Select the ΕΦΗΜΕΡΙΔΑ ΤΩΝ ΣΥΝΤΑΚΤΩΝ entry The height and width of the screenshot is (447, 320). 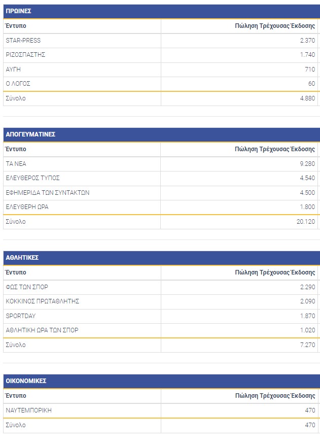[x=48, y=193]
